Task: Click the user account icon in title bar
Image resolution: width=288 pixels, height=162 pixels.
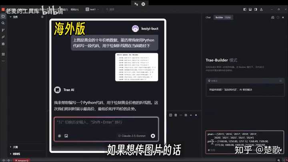Action: (261, 9)
